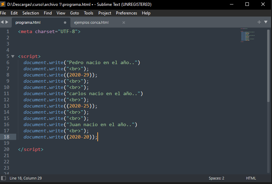Viewport: 272px width, 184px height.
Task: Click Line 18, Column 29 status text
Action: [26, 178]
